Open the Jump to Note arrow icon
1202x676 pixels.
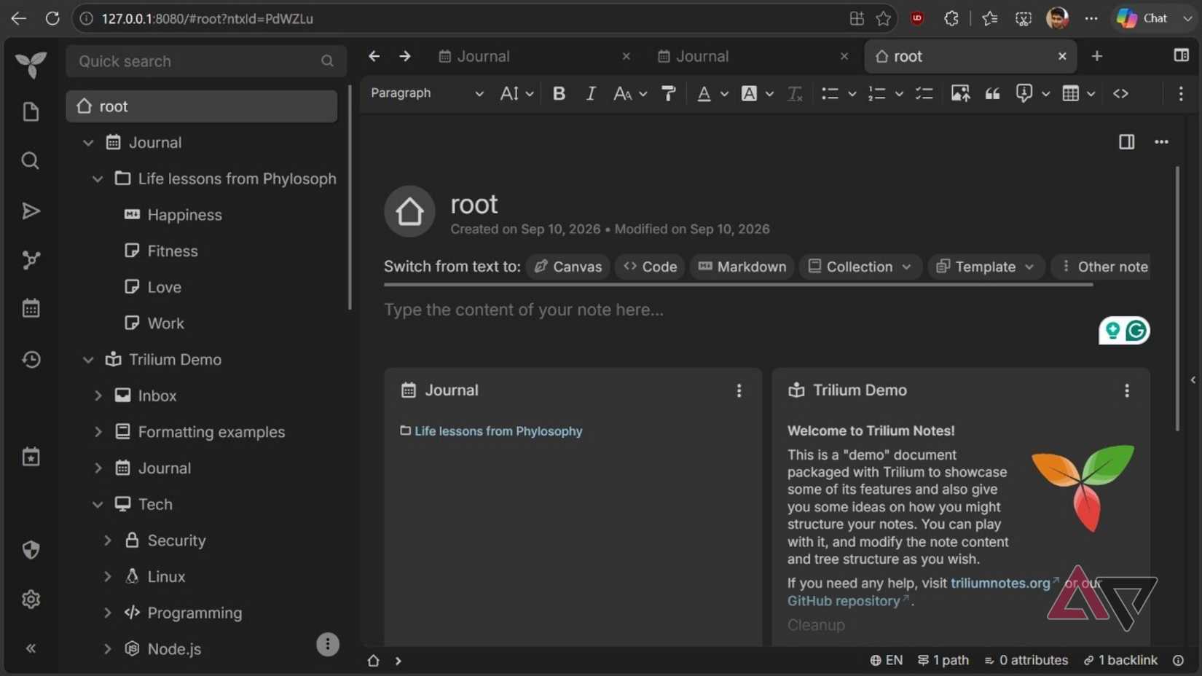31,211
